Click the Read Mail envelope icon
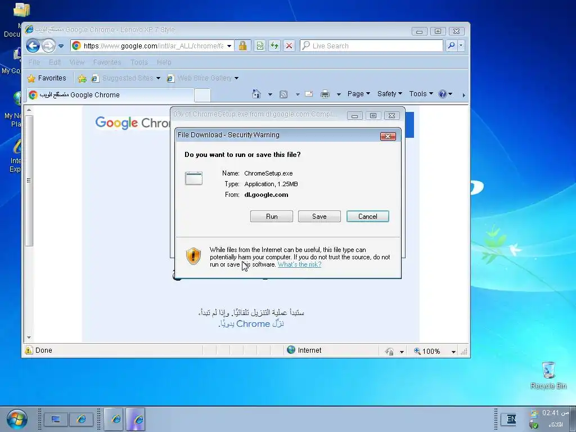This screenshot has width=576, height=432. pyautogui.click(x=309, y=94)
